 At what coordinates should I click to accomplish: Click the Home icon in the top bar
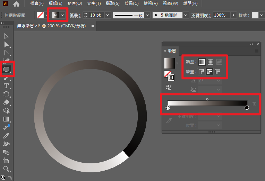pyautogui.click(x=16, y=4)
